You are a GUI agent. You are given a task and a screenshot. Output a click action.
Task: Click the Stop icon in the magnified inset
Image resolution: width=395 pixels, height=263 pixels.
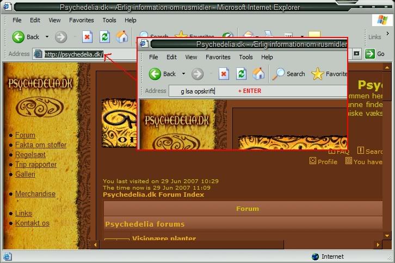[224, 74]
